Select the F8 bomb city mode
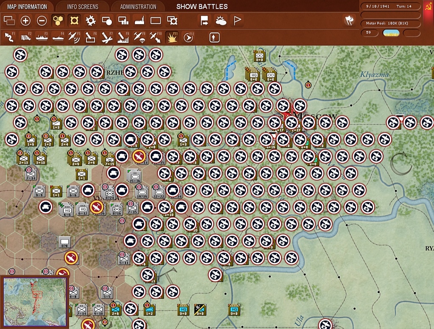The height and width of the screenshot is (329, 434). click(123, 37)
